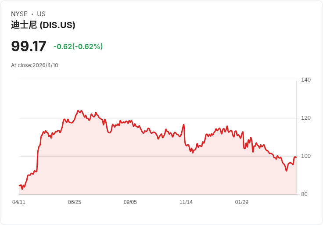The image size is (323, 225).
Task: Click the latest endpoint of the price line
Action: (x=296, y=157)
